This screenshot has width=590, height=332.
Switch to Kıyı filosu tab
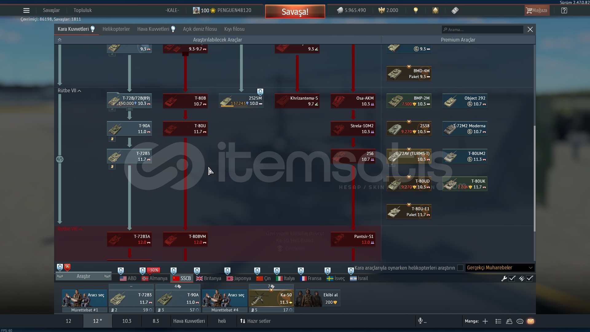point(234,29)
